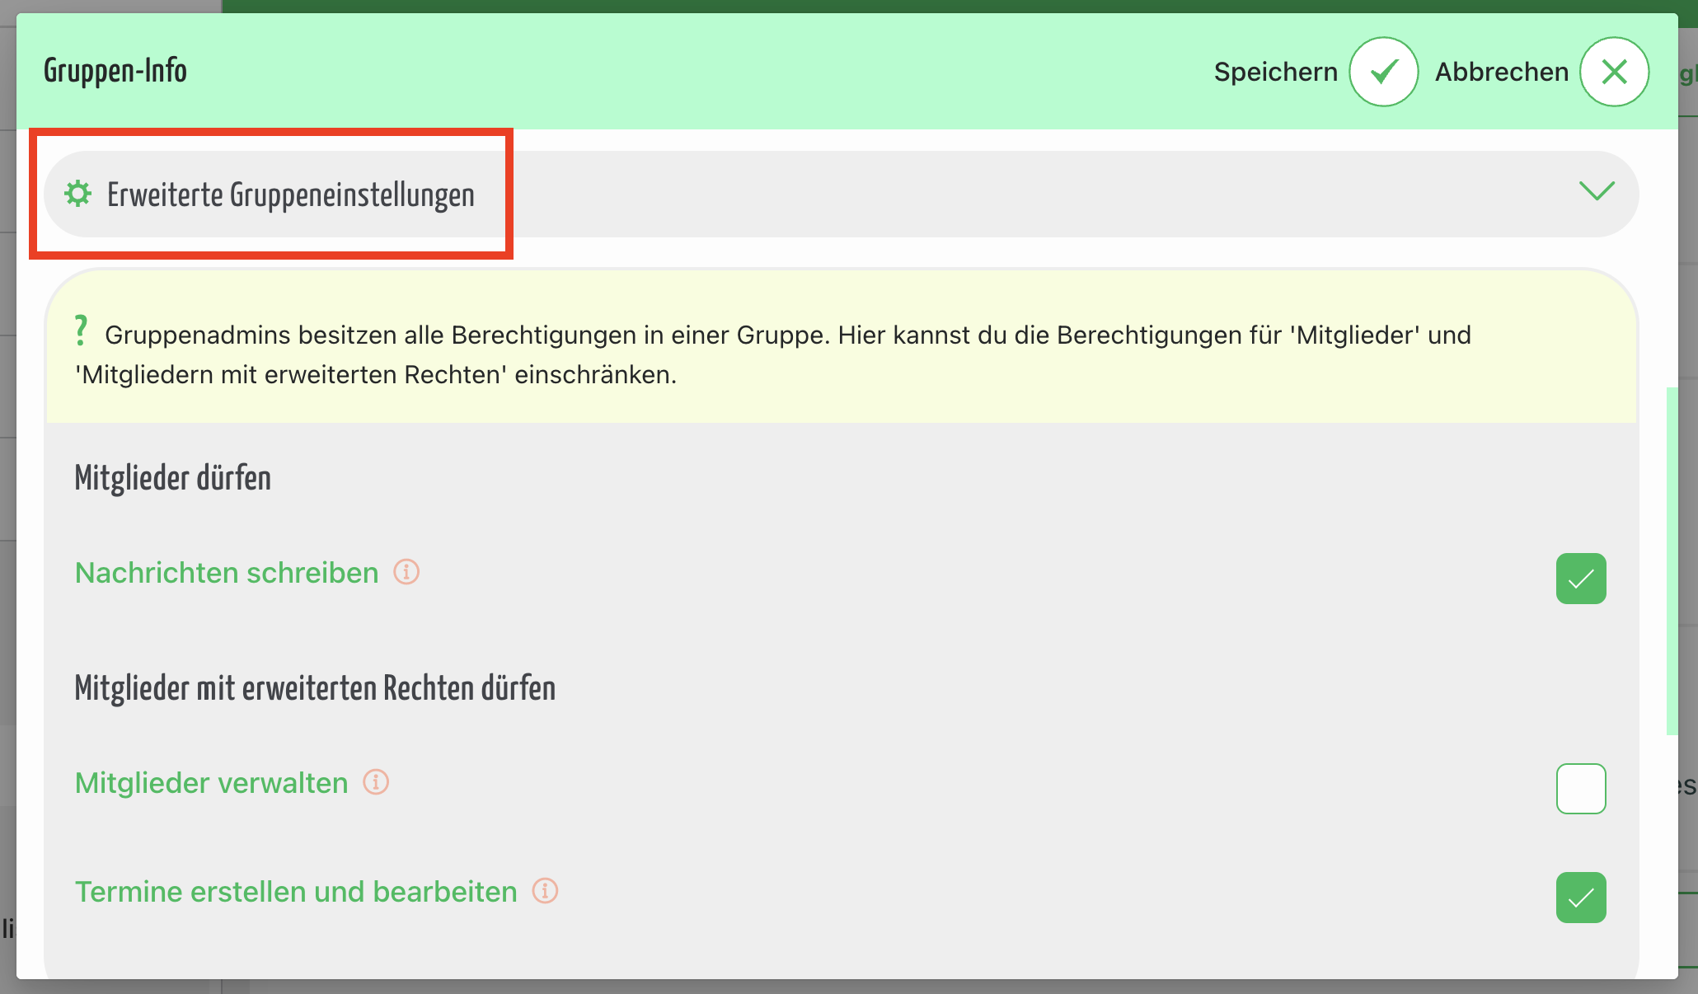Open info icon next to Nachrichten schreiben
Viewport: 1698px width, 994px height.
tap(406, 571)
